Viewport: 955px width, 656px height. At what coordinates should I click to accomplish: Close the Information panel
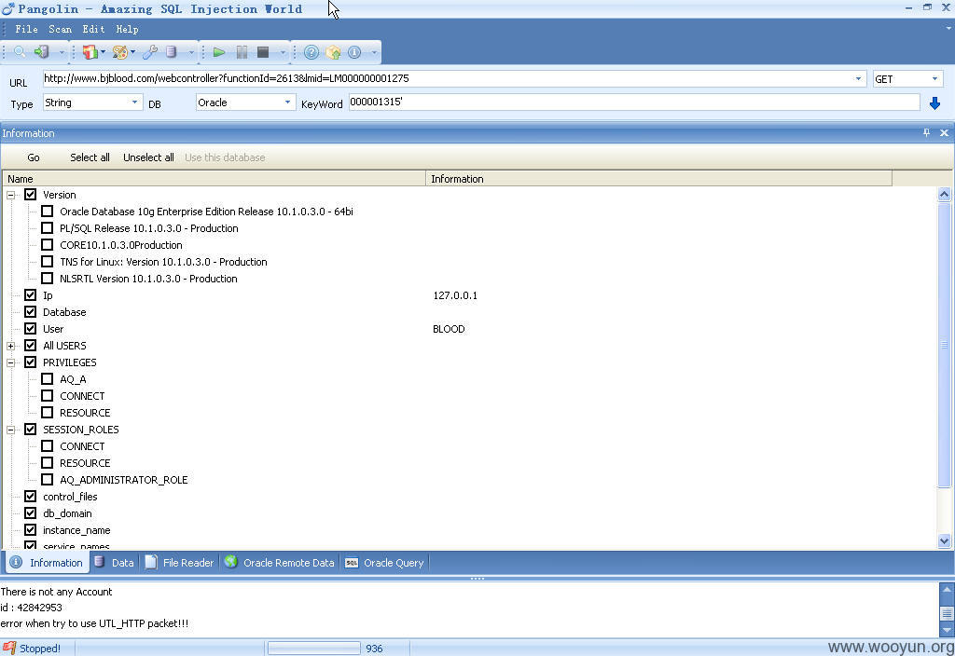(x=944, y=132)
